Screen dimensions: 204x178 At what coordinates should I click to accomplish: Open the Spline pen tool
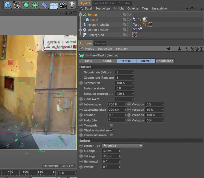[17, 5]
